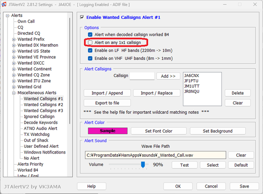Click Delete callsign button

(x=238, y=93)
